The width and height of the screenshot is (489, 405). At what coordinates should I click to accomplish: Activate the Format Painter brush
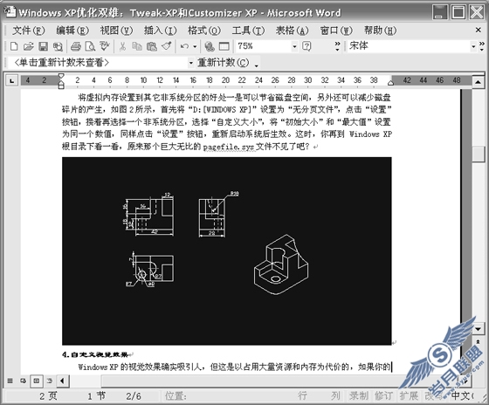pos(167,46)
